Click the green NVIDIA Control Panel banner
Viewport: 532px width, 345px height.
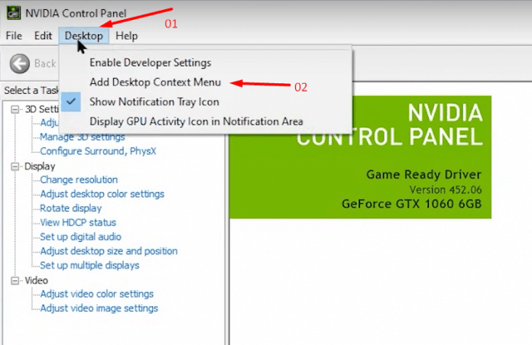click(360, 156)
